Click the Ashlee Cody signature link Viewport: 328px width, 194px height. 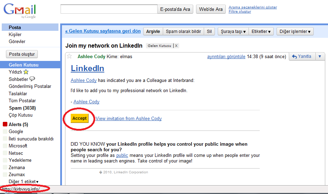pos(86,102)
